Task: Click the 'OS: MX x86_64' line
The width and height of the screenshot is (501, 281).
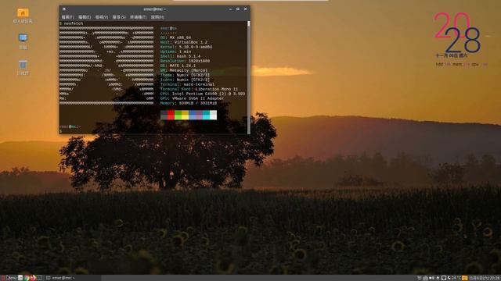Action: 175,37
